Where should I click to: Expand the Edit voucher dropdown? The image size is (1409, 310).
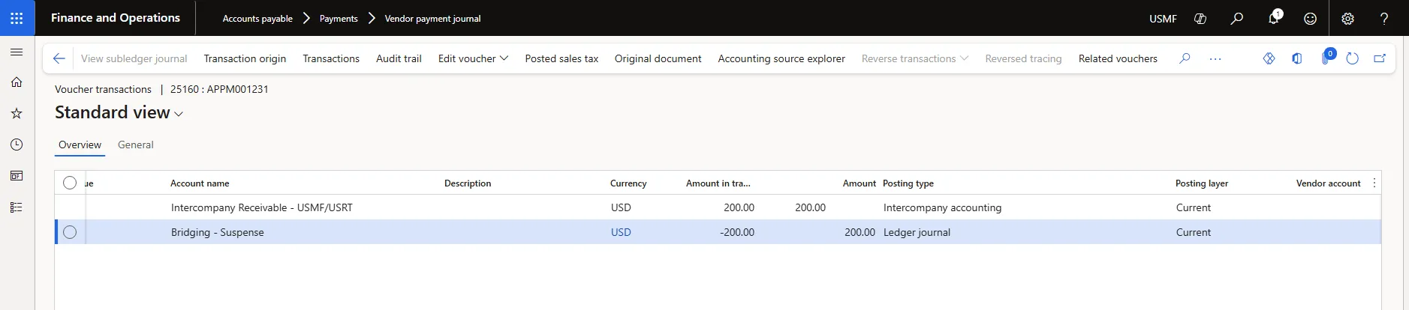473,58
